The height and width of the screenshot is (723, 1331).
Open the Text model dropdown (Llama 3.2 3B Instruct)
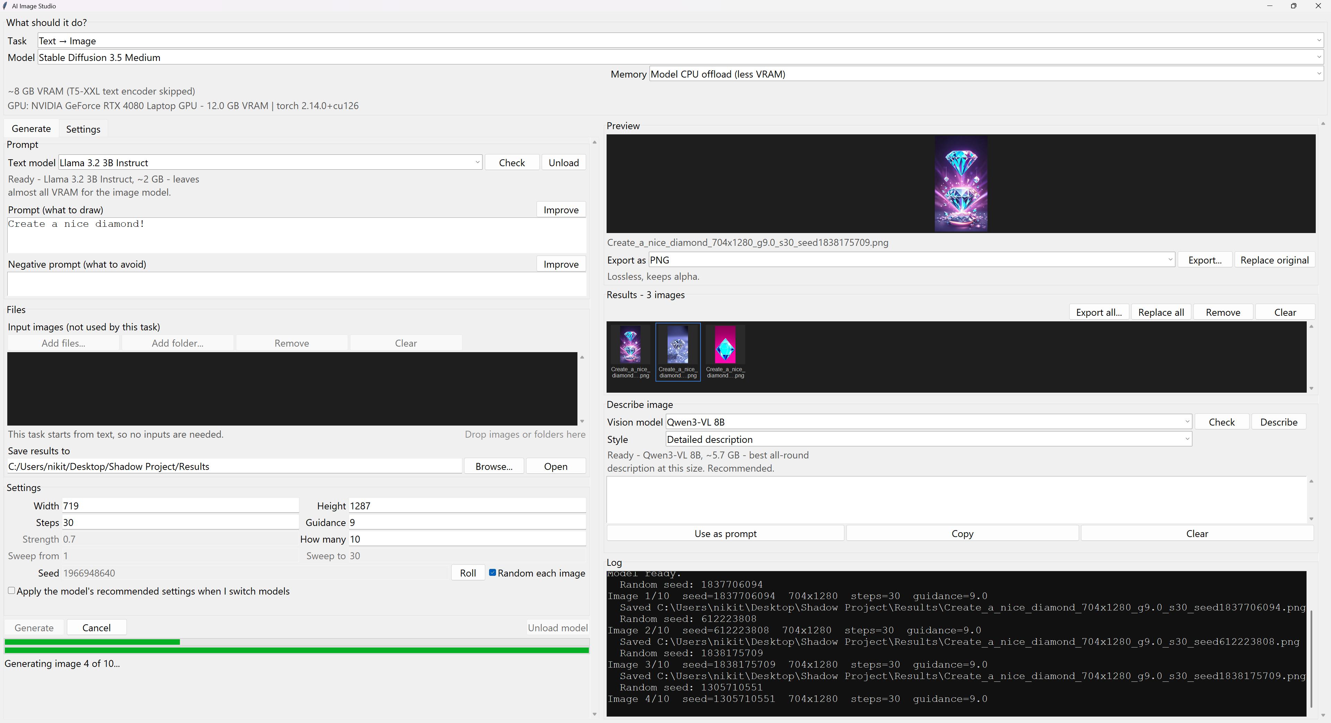click(270, 162)
